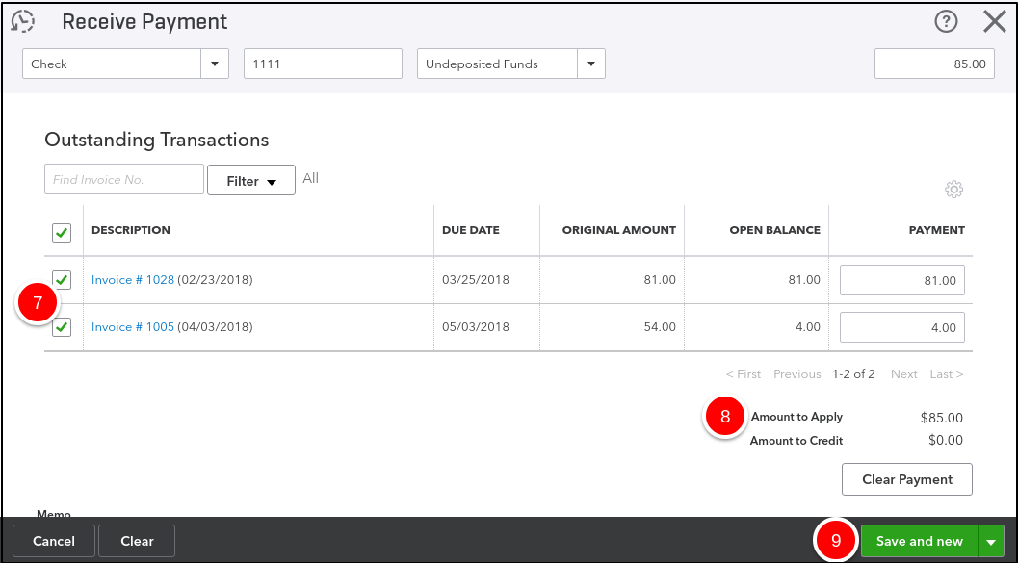Open the Filter dropdown button
The width and height of the screenshot is (1018, 563).
251,181
